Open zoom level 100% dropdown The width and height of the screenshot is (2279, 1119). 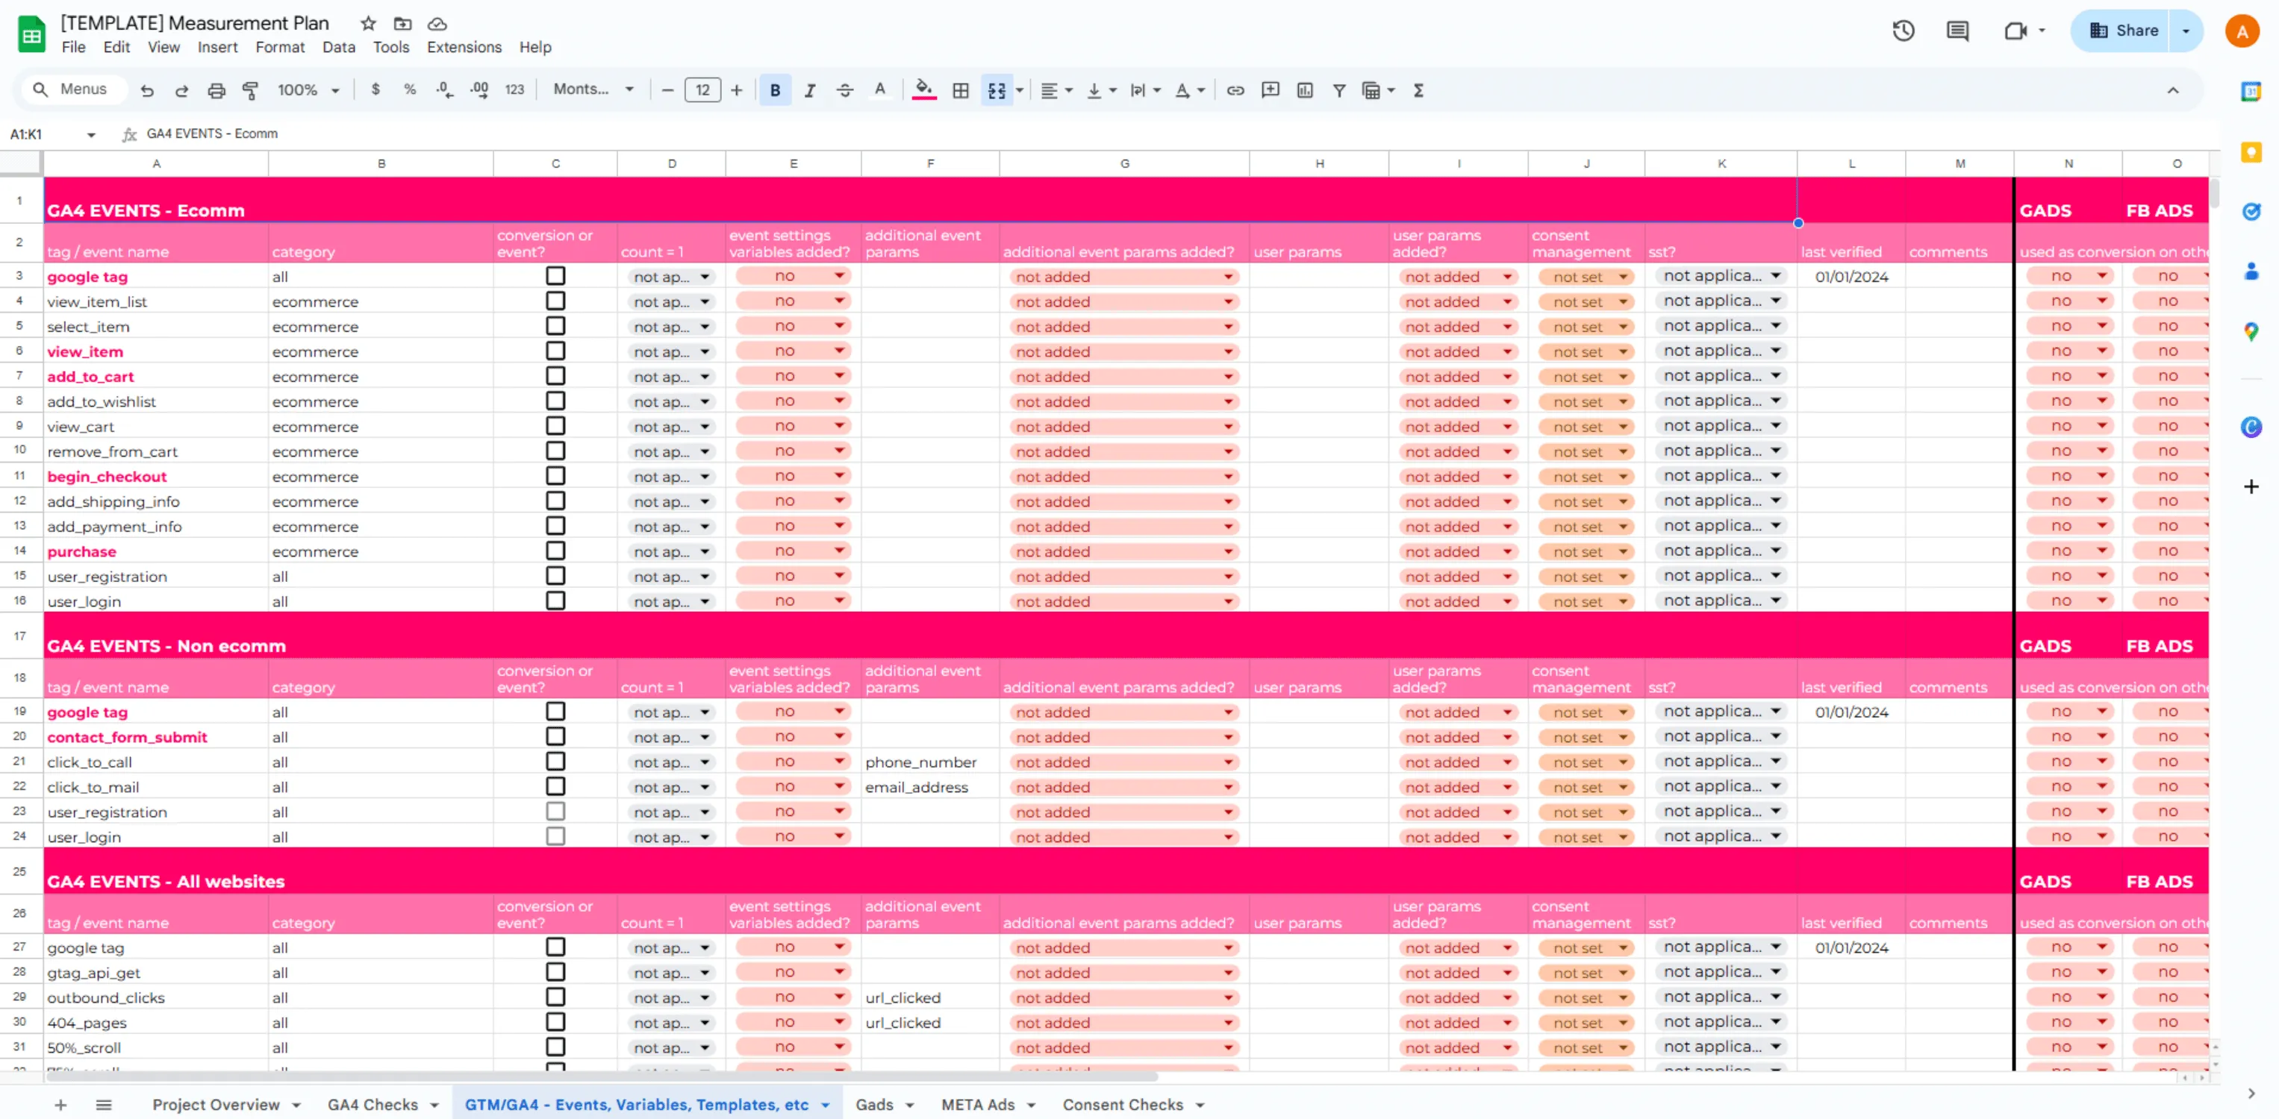309,90
